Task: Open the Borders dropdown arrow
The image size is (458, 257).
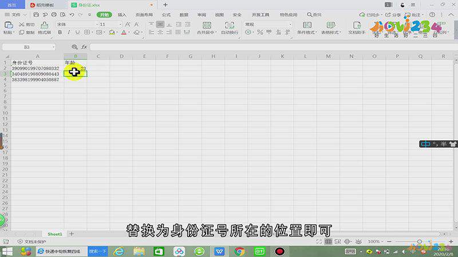Action: (x=92, y=33)
